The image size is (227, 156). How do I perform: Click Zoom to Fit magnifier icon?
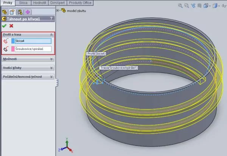[180, 6]
